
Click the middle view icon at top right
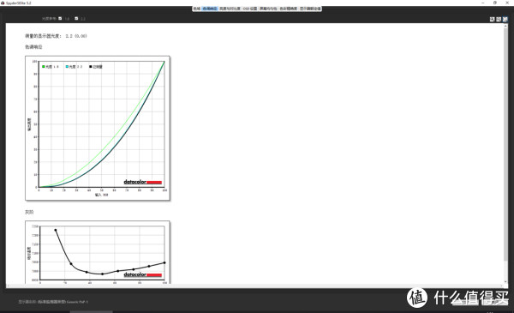[x=499, y=20]
